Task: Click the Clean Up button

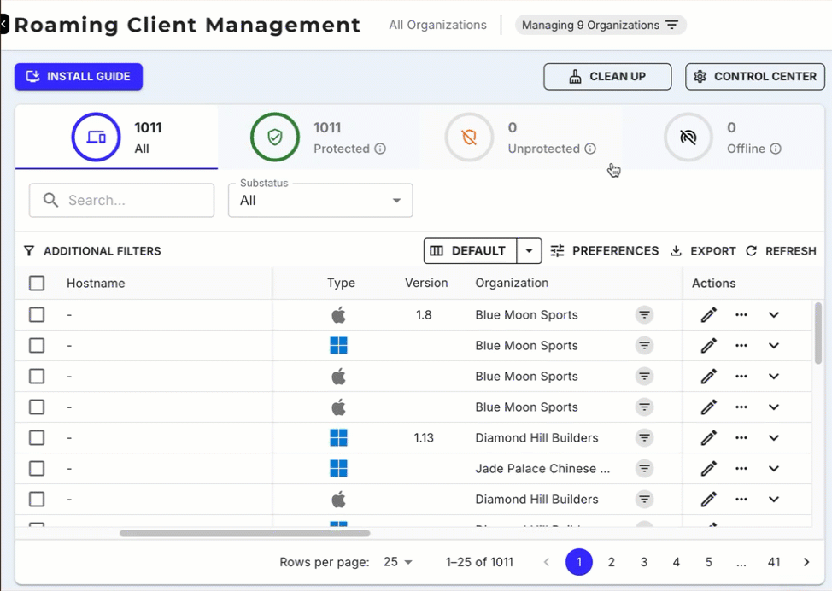Action: click(x=607, y=76)
